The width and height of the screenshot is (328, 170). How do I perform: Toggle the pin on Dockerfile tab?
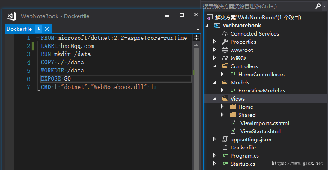pyautogui.click(x=39, y=29)
